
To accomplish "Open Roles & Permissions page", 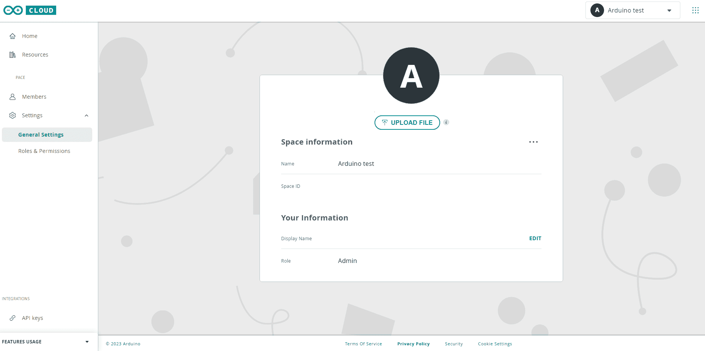I will [44, 151].
